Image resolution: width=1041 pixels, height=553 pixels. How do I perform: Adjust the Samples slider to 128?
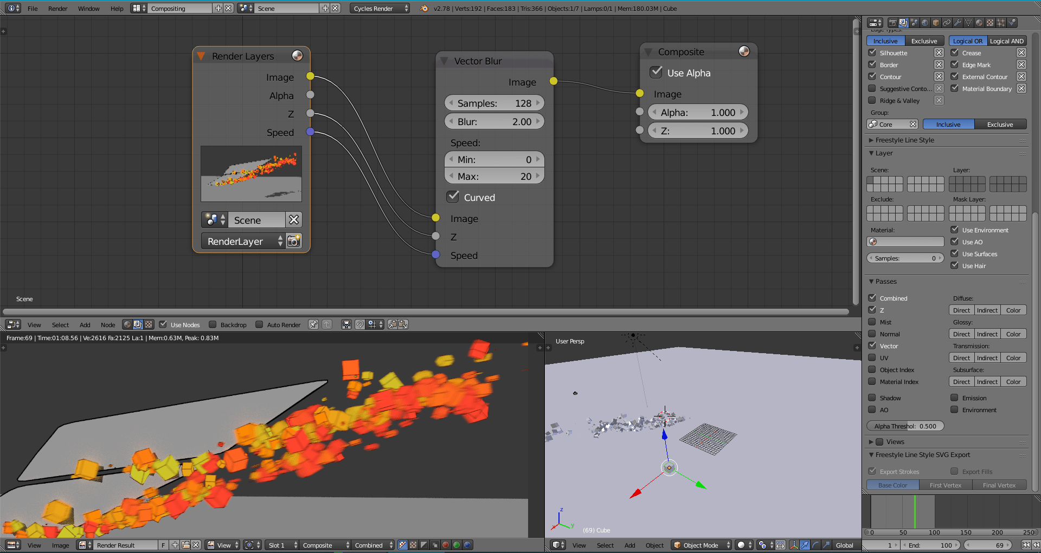pyautogui.click(x=494, y=102)
